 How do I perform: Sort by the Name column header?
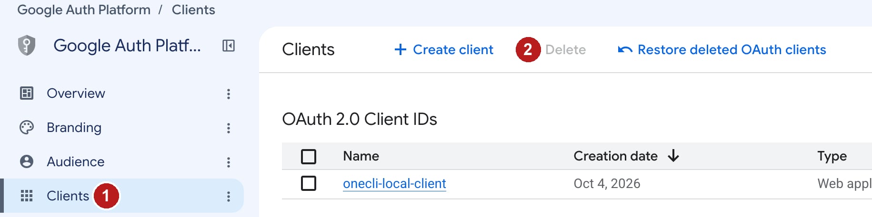[361, 156]
